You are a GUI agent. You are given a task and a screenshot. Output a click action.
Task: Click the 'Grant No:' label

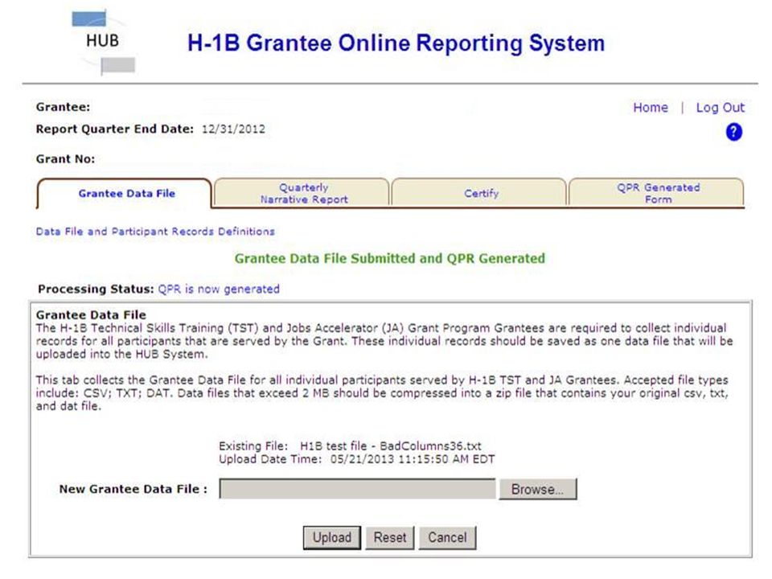pyautogui.click(x=65, y=159)
